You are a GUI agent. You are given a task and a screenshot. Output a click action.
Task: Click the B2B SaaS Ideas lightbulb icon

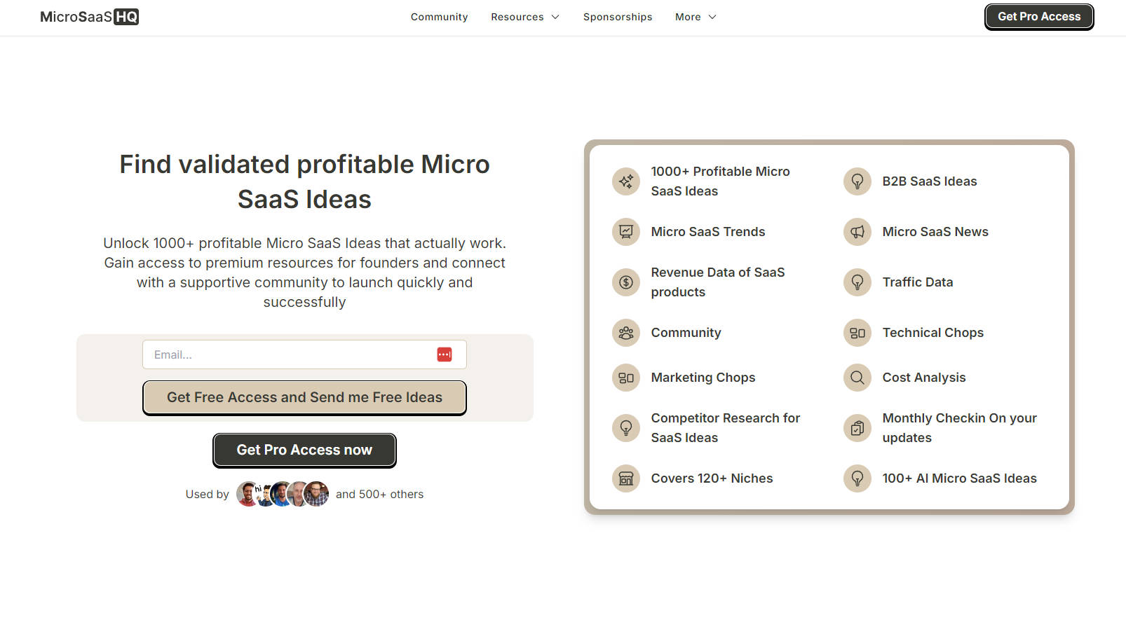[x=857, y=181]
